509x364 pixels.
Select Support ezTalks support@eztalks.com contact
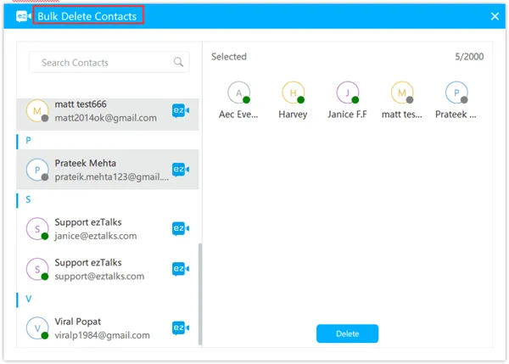108,269
